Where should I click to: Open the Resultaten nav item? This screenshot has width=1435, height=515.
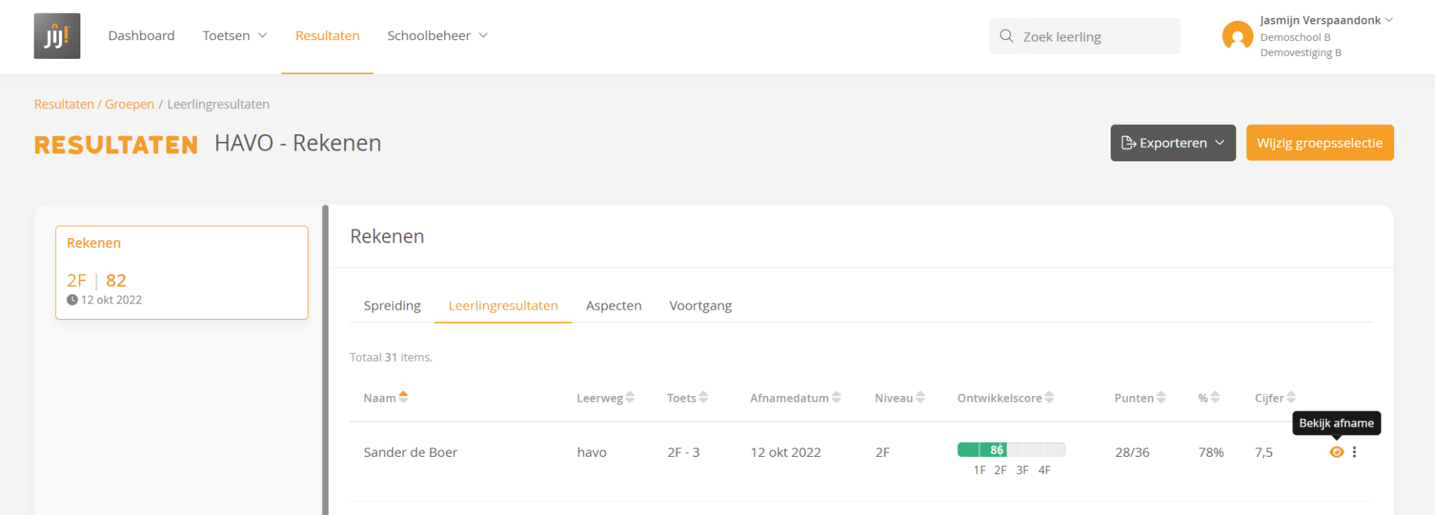click(x=327, y=36)
